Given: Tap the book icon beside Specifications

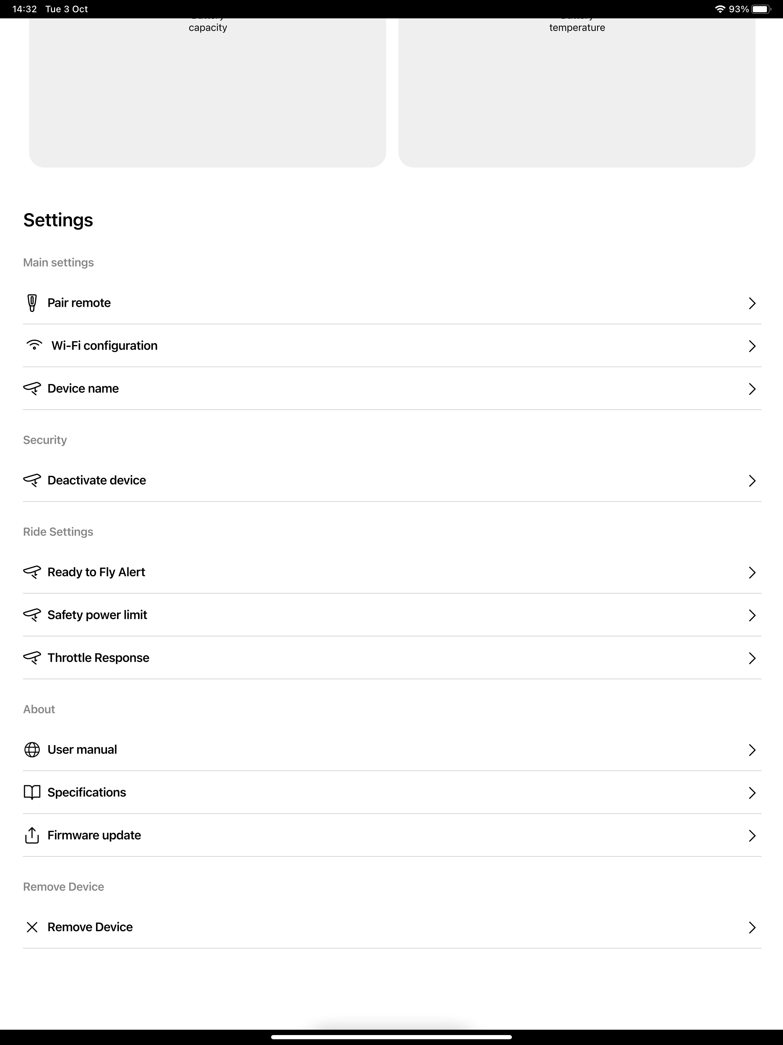Looking at the screenshot, I should [x=32, y=792].
